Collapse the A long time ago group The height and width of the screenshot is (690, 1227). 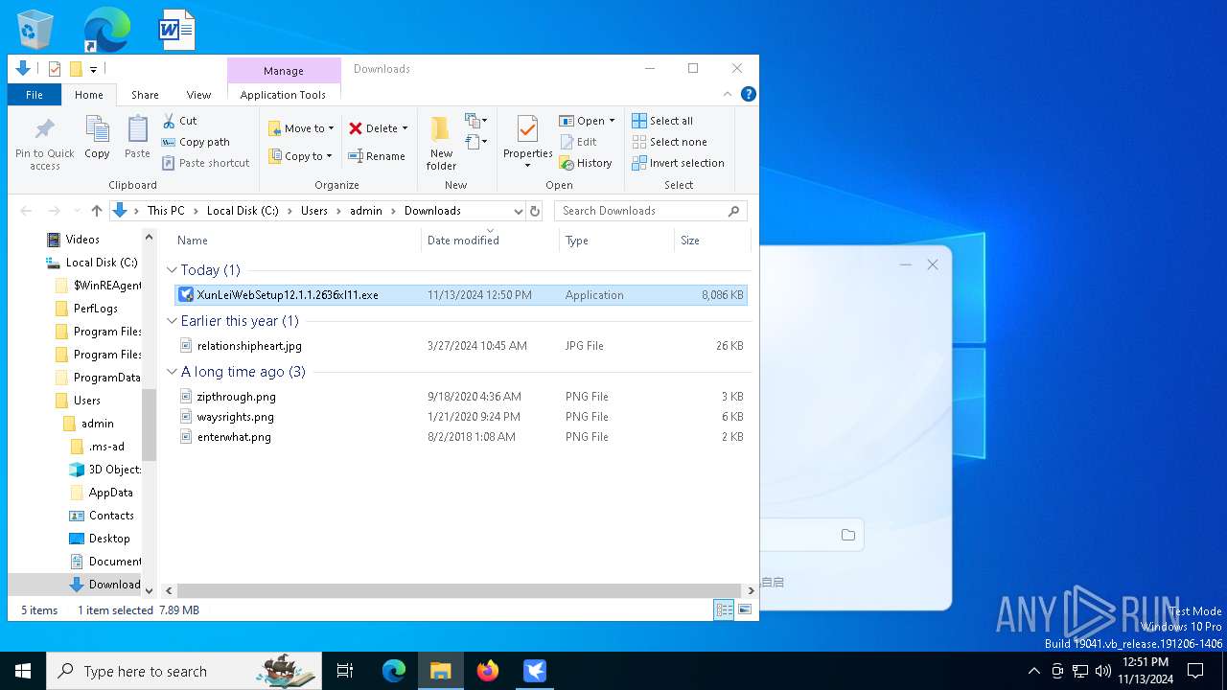(173, 372)
